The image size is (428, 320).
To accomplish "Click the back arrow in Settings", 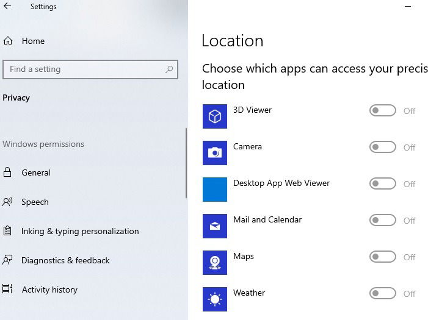I will (x=7, y=6).
